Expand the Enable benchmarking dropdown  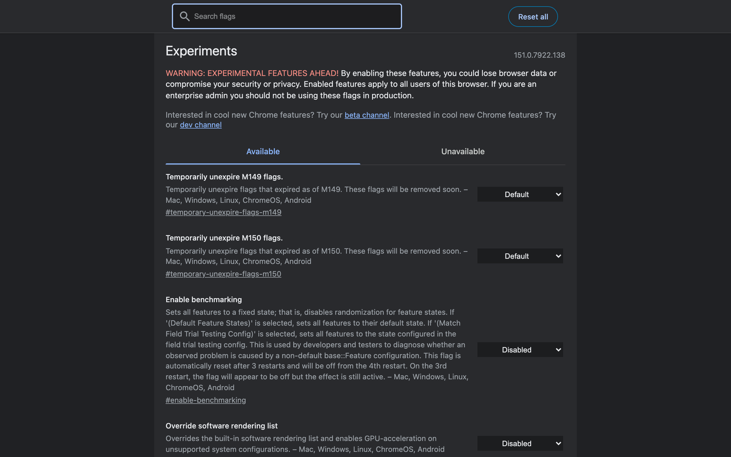(x=520, y=350)
